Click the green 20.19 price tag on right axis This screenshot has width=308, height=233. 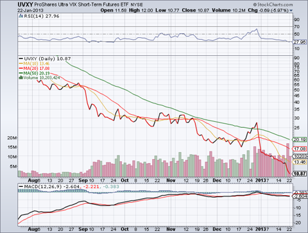[x=299, y=140]
